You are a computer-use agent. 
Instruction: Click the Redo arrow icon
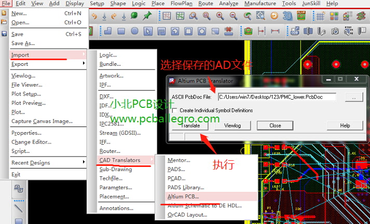pyautogui.click(x=114, y=16)
